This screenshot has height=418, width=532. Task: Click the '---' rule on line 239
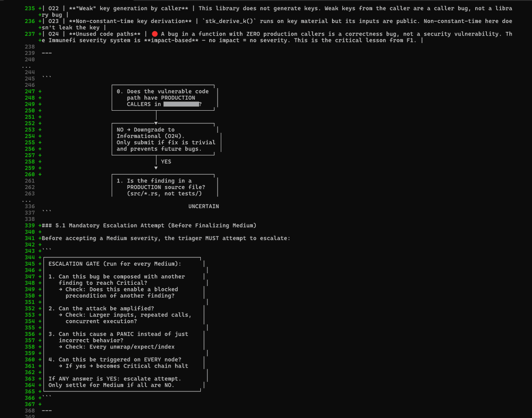47,53
